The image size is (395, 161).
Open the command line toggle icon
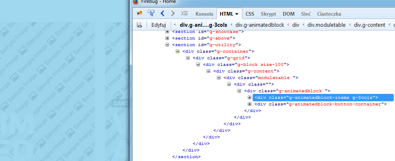pos(184,13)
